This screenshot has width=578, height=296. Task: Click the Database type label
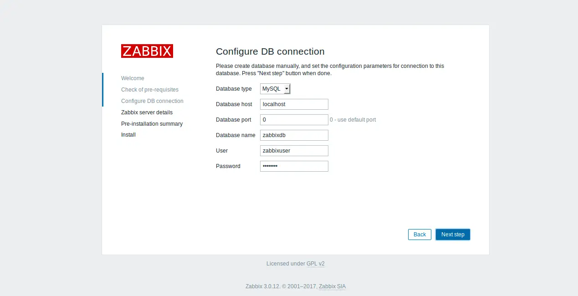234,89
